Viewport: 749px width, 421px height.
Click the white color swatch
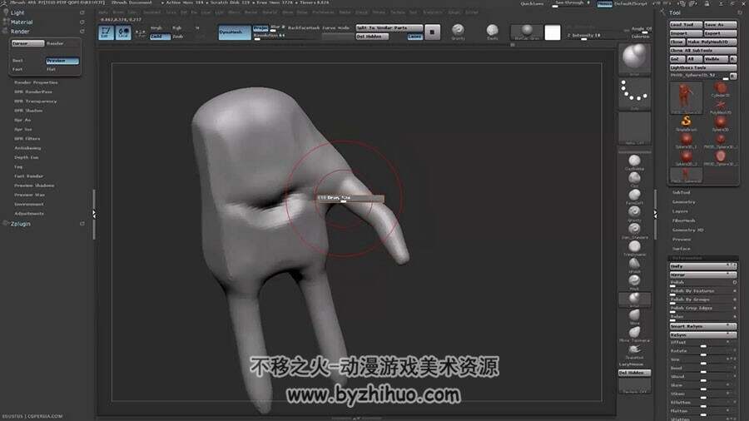click(x=553, y=32)
